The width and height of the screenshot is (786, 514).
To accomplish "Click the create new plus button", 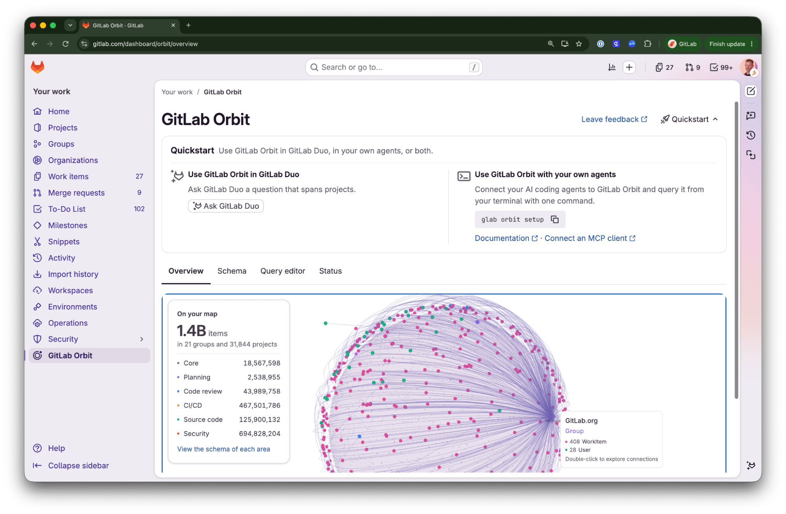I will tap(629, 68).
